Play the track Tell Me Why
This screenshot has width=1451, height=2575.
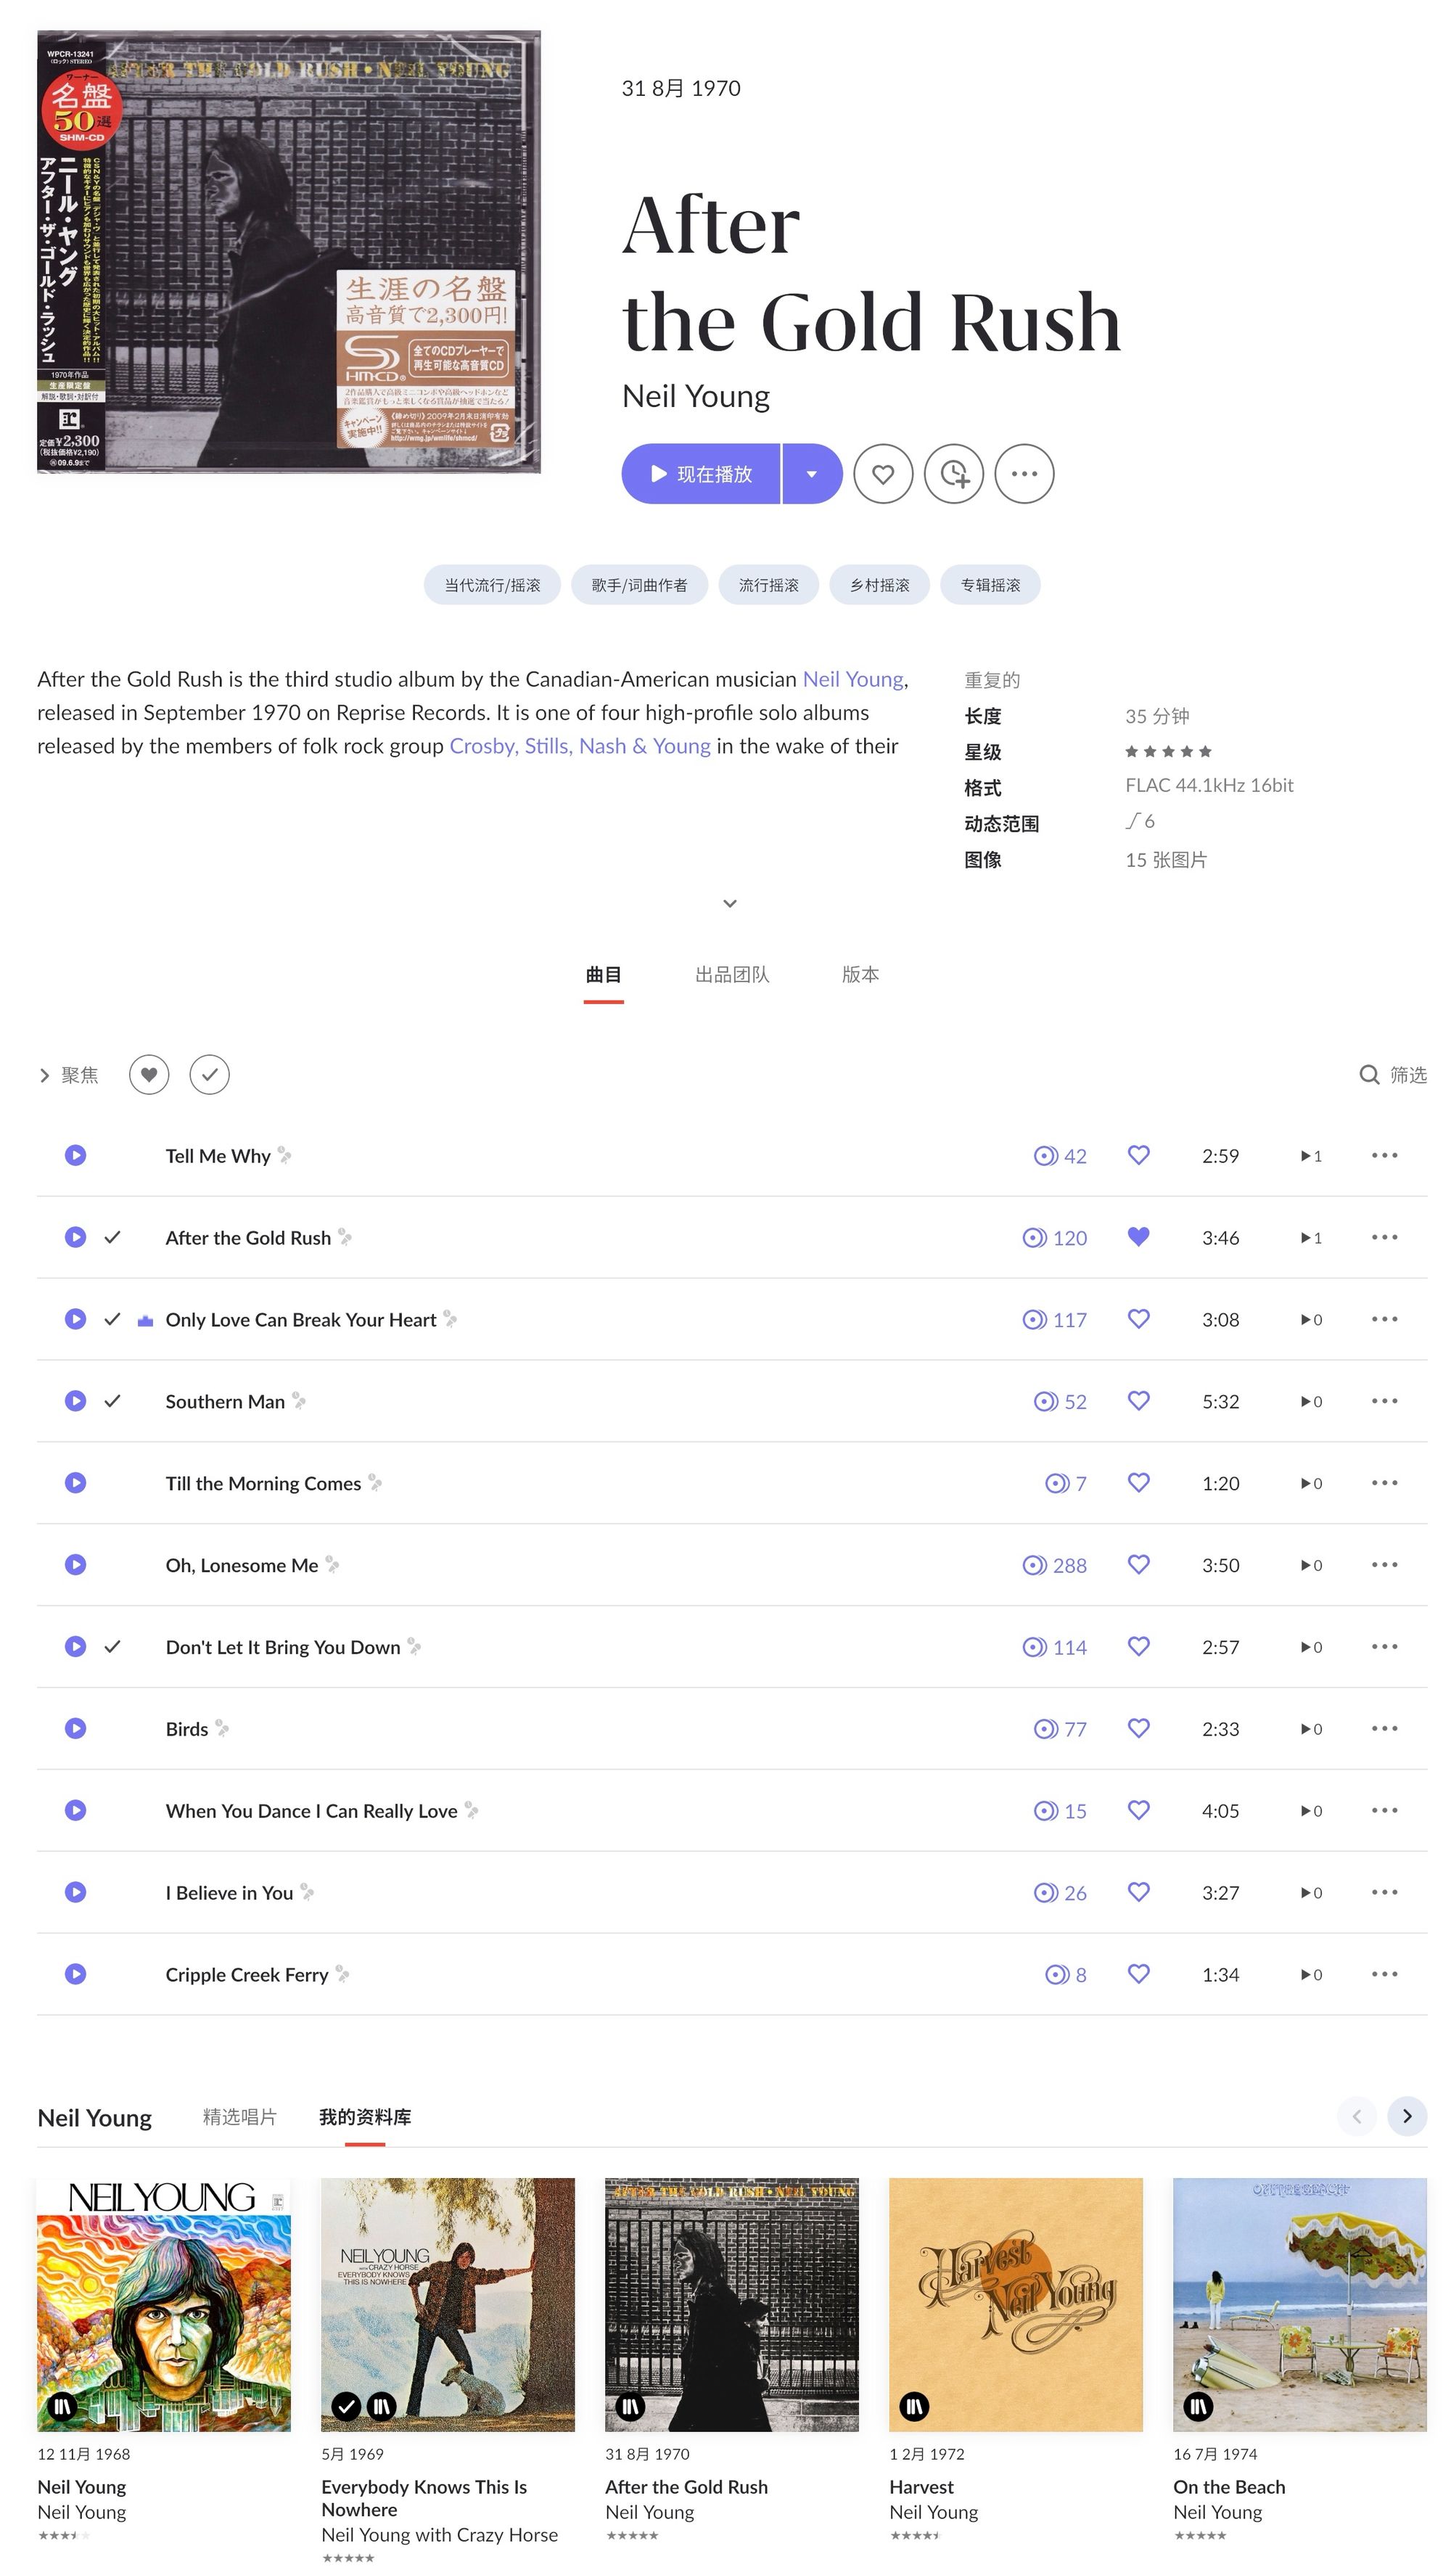pos(75,1156)
